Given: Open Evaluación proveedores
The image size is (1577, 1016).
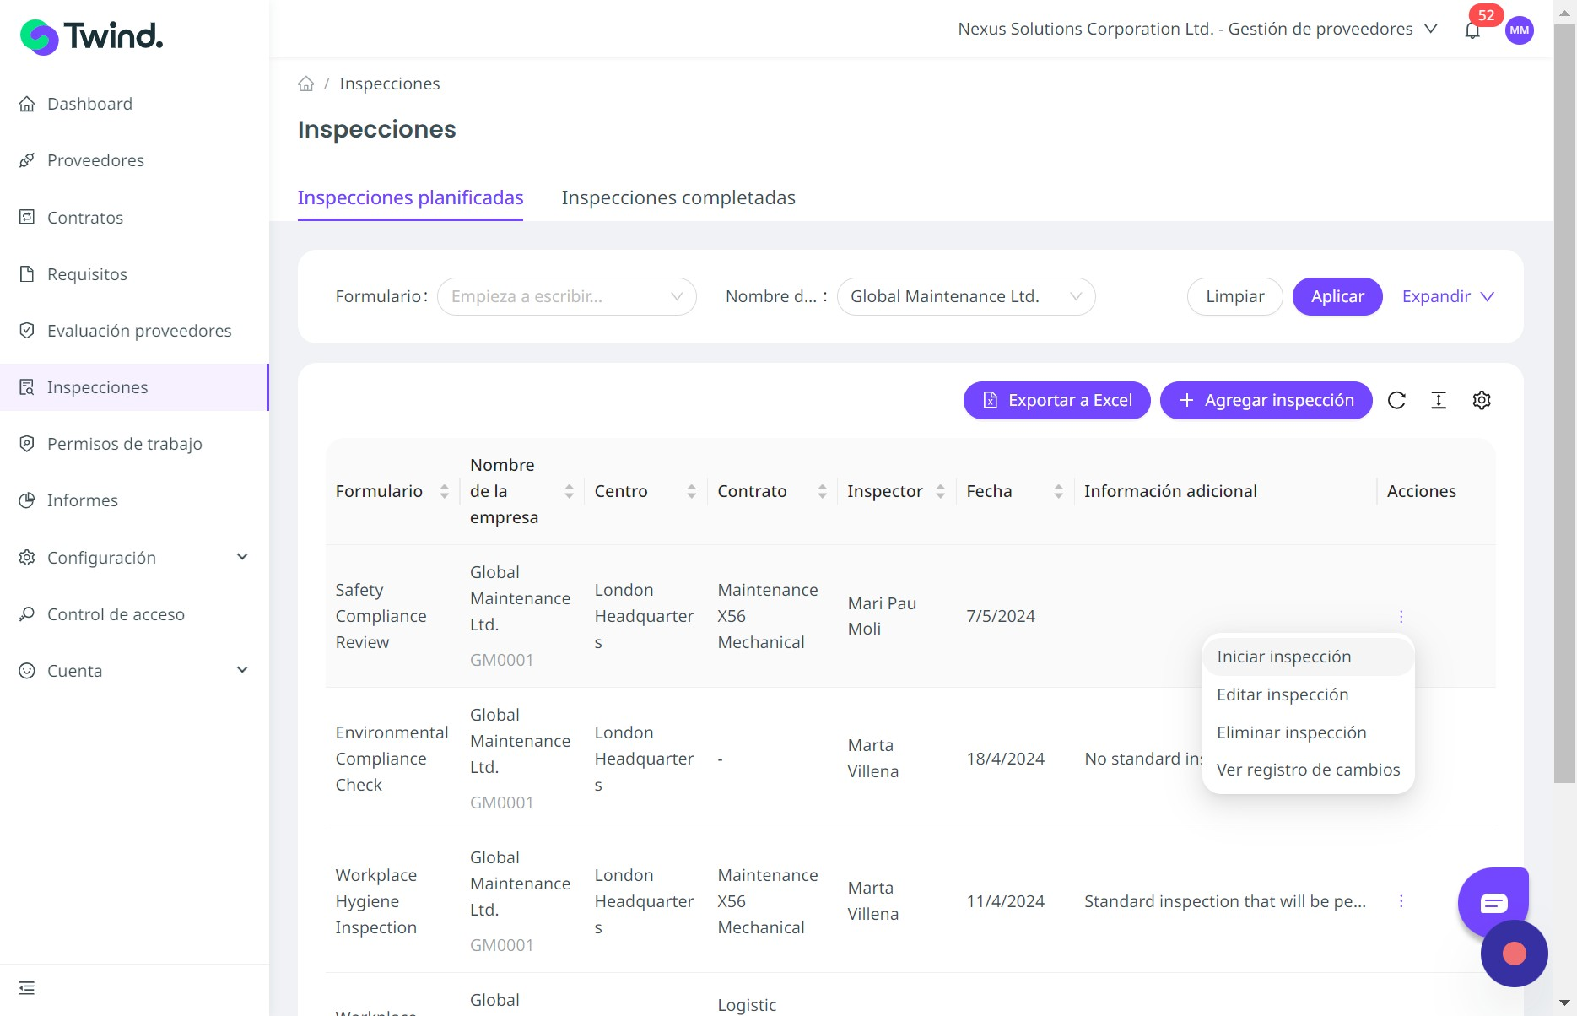Looking at the screenshot, I should pos(139,331).
